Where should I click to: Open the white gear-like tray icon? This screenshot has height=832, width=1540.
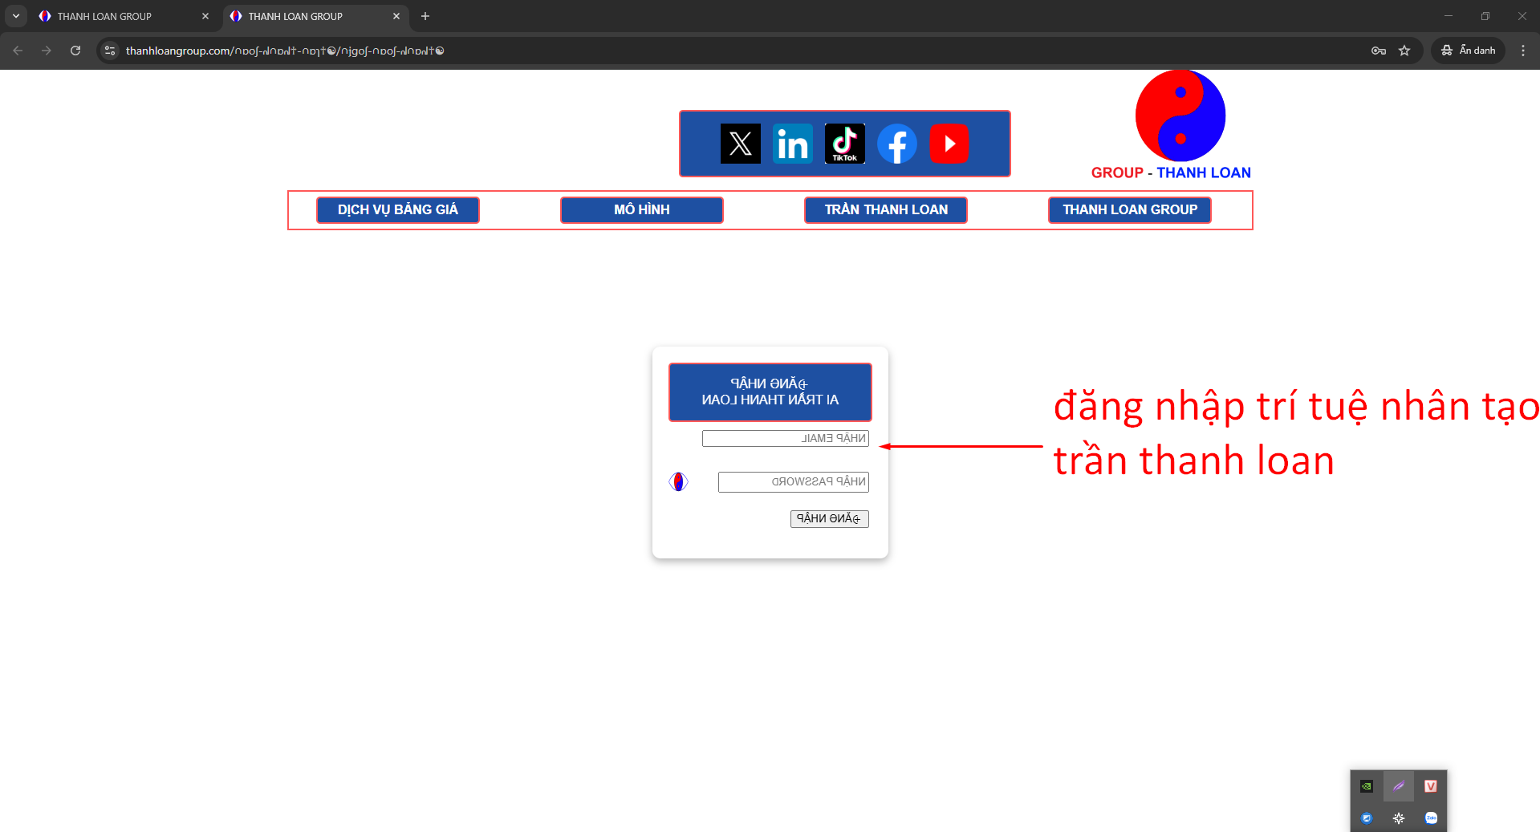pos(1399,818)
